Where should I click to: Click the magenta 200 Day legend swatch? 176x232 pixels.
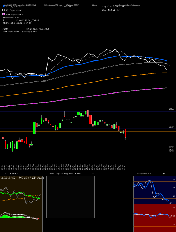coord(4,14)
